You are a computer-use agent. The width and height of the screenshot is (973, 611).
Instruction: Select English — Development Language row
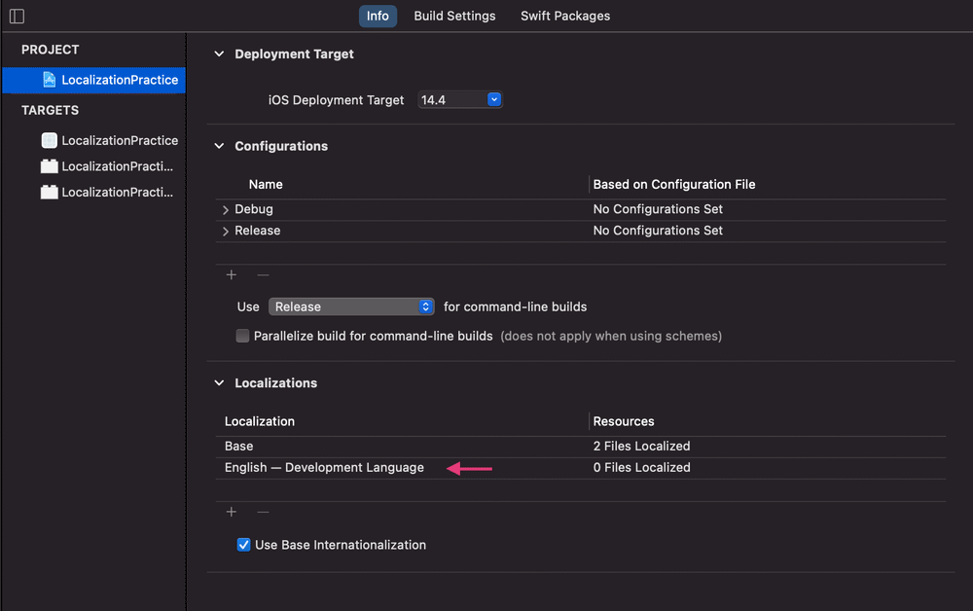pyautogui.click(x=324, y=468)
